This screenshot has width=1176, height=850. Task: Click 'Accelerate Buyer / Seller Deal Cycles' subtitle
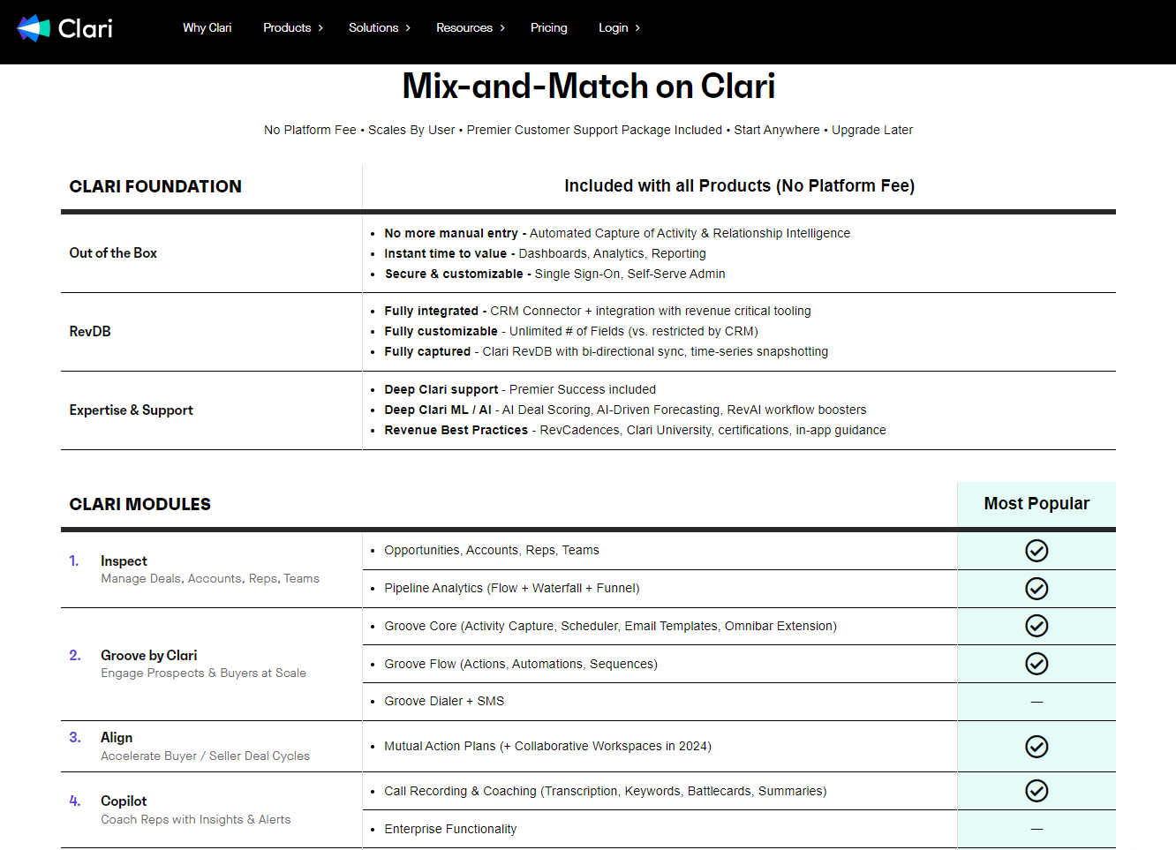(205, 756)
